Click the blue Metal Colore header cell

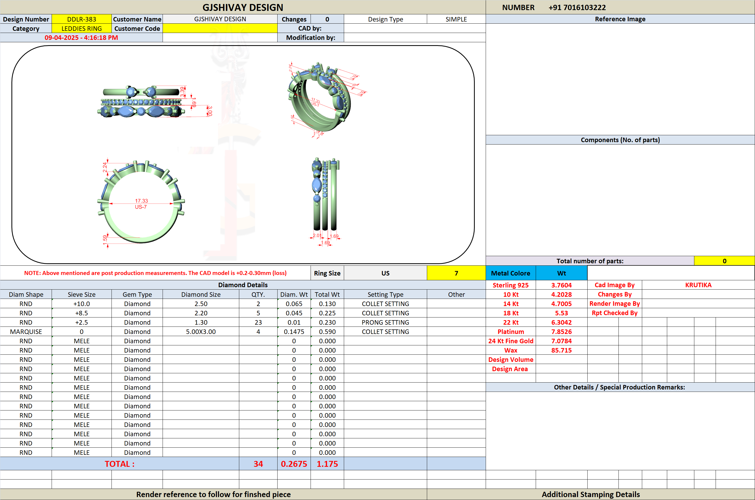click(510, 273)
